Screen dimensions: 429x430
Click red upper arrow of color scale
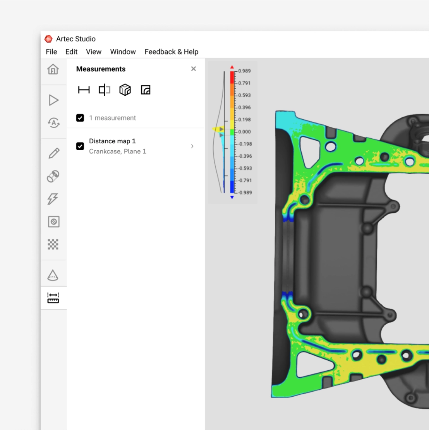coord(232,67)
